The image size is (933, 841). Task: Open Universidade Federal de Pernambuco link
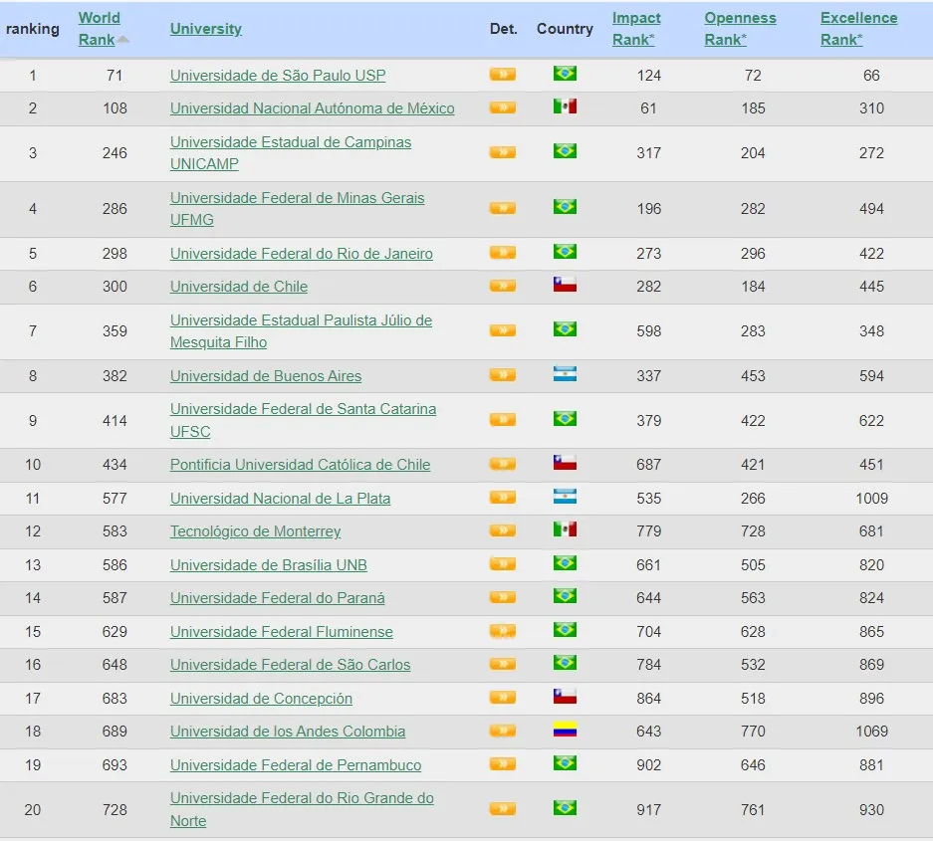point(296,765)
